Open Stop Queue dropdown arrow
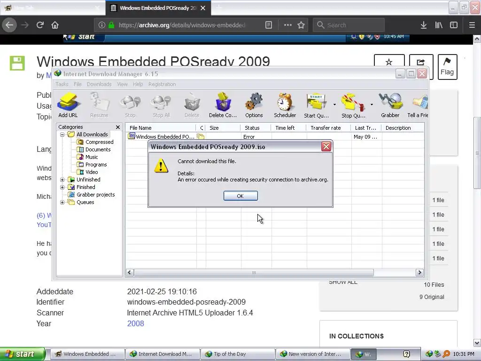This screenshot has width=481, height=361. point(372,105)
